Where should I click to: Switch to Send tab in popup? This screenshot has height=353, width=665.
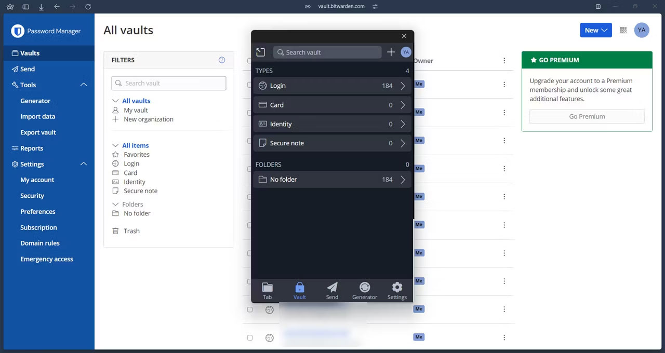pos(332,291)
